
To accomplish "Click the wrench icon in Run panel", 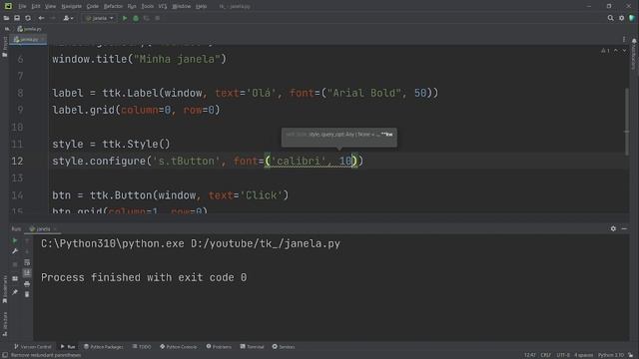I will (15, 251).
